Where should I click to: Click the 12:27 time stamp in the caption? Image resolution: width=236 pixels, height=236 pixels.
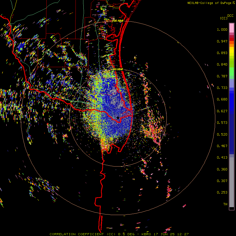pyautogui.click(x=183, y=234)
